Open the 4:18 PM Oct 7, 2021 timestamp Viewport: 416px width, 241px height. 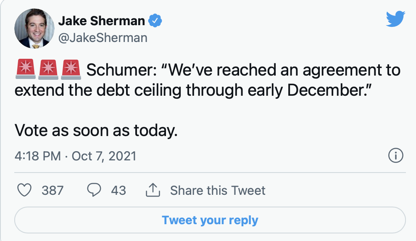[x=76, y=156]
